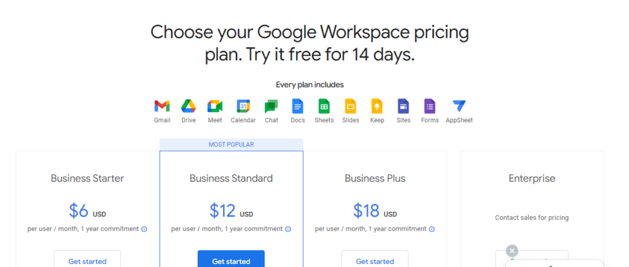This screenshot has height=267, width=629.
Task: Click the Gmail icon
Action: [162, 106]
